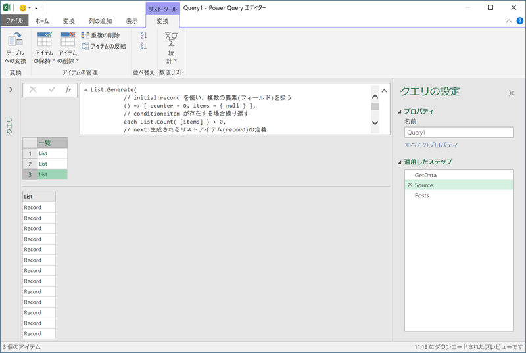
Task: Expand the クエリ pane with chevron
Action: coord(11,89)
